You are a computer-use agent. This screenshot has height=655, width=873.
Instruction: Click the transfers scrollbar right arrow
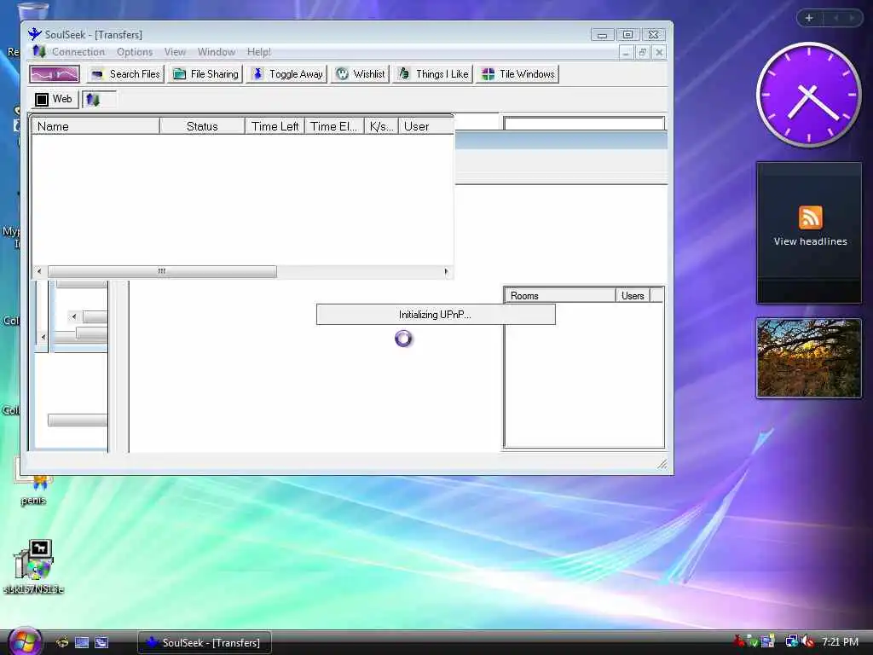click(x=446, y=271)
